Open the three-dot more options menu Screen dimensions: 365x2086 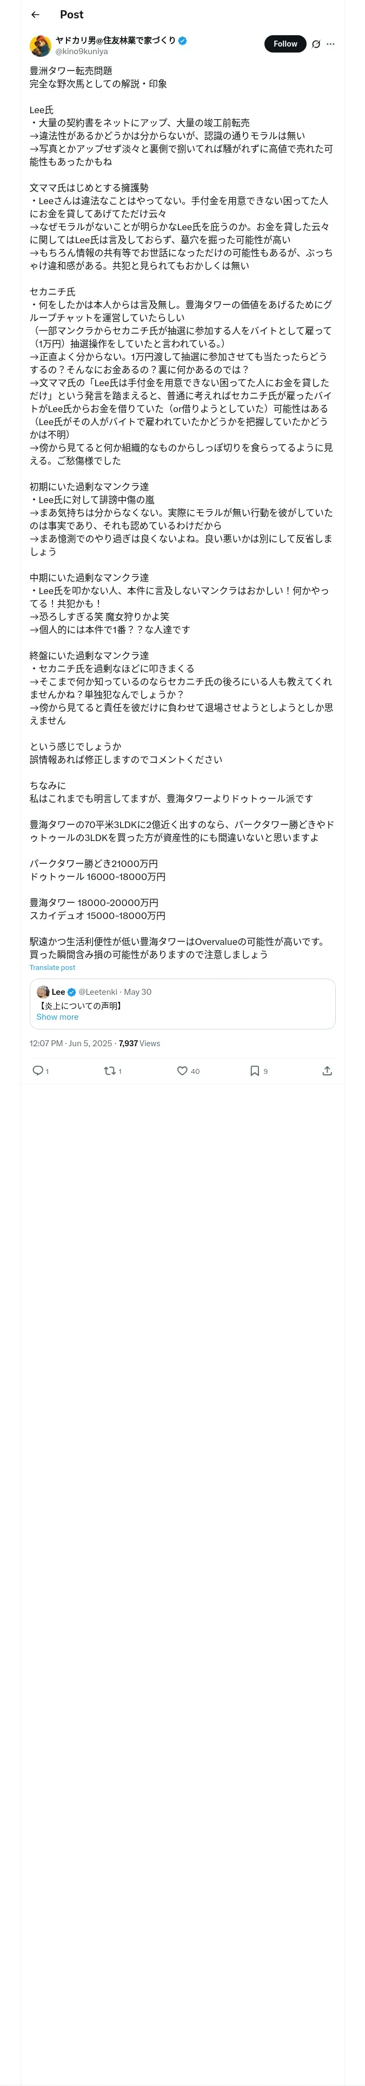coord(330,44)
